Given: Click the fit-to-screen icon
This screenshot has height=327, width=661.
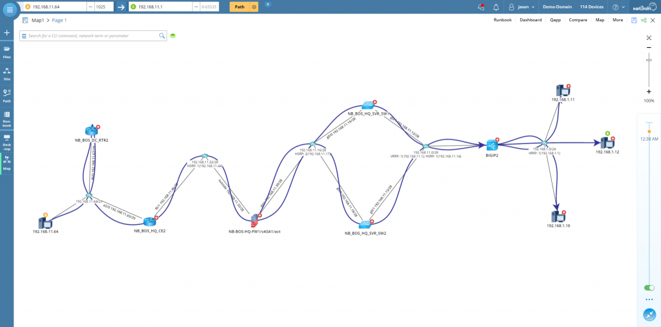Looking at the screenshot, I should pyautogui.click(x=649, y=37).
